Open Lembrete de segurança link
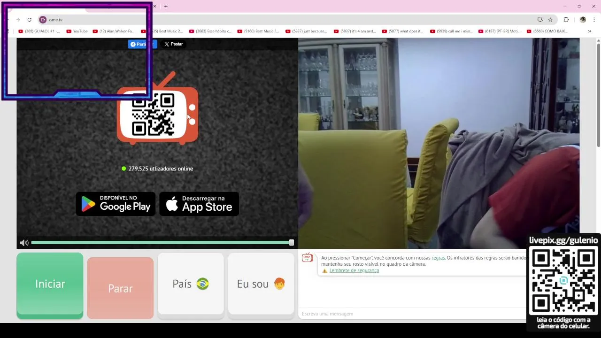 pos(354,270)
